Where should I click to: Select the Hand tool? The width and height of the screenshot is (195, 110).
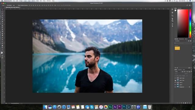click(2, 46)
